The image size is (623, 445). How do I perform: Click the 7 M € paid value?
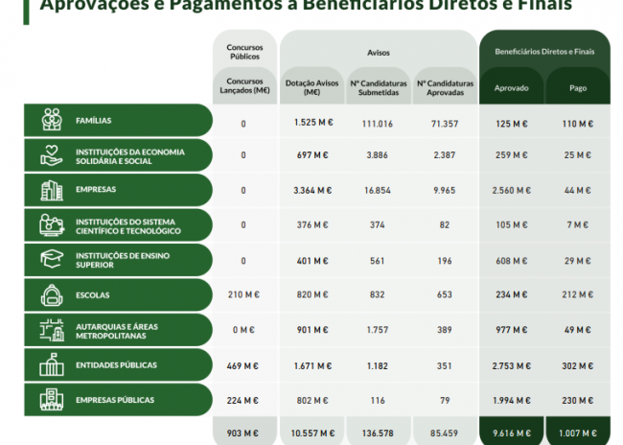coord(577,225)
